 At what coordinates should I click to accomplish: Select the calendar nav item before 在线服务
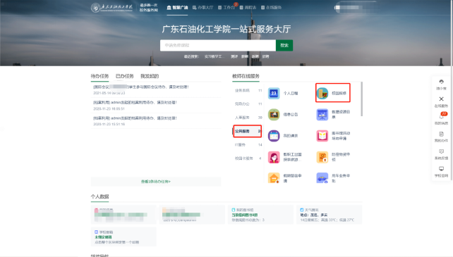point(248,8)
